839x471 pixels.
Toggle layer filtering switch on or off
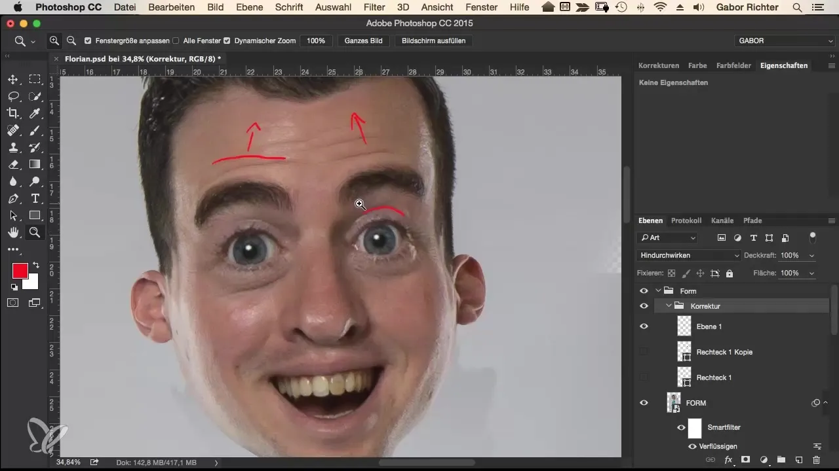click(813, 236)
